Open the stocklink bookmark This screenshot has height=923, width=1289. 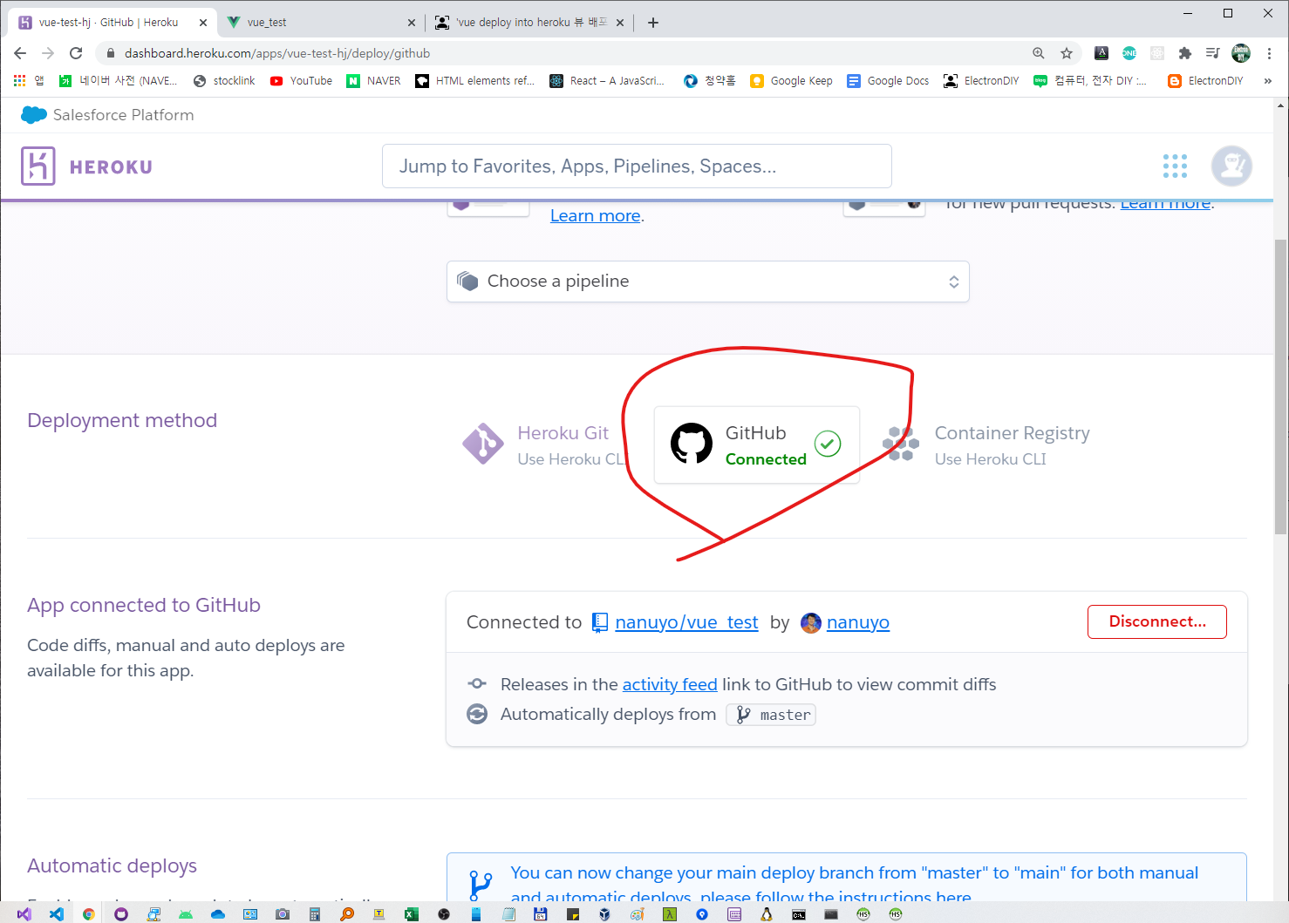(x=224, y=81)
